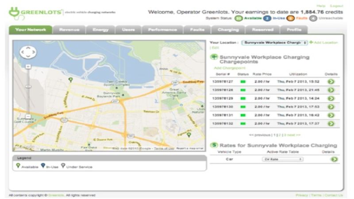Open the Privacy link in the footer
Screen dimensions: 354x199
tap(301, 195)
